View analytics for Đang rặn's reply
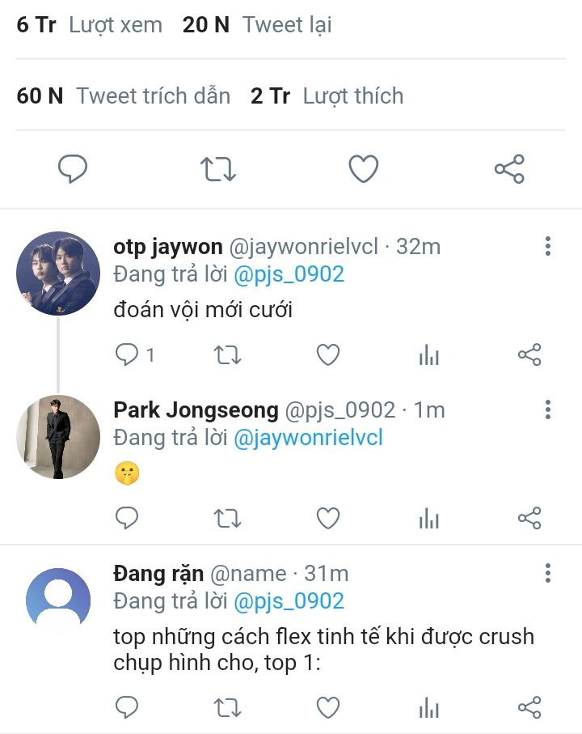The image size is (582, 734). (428, 708)
